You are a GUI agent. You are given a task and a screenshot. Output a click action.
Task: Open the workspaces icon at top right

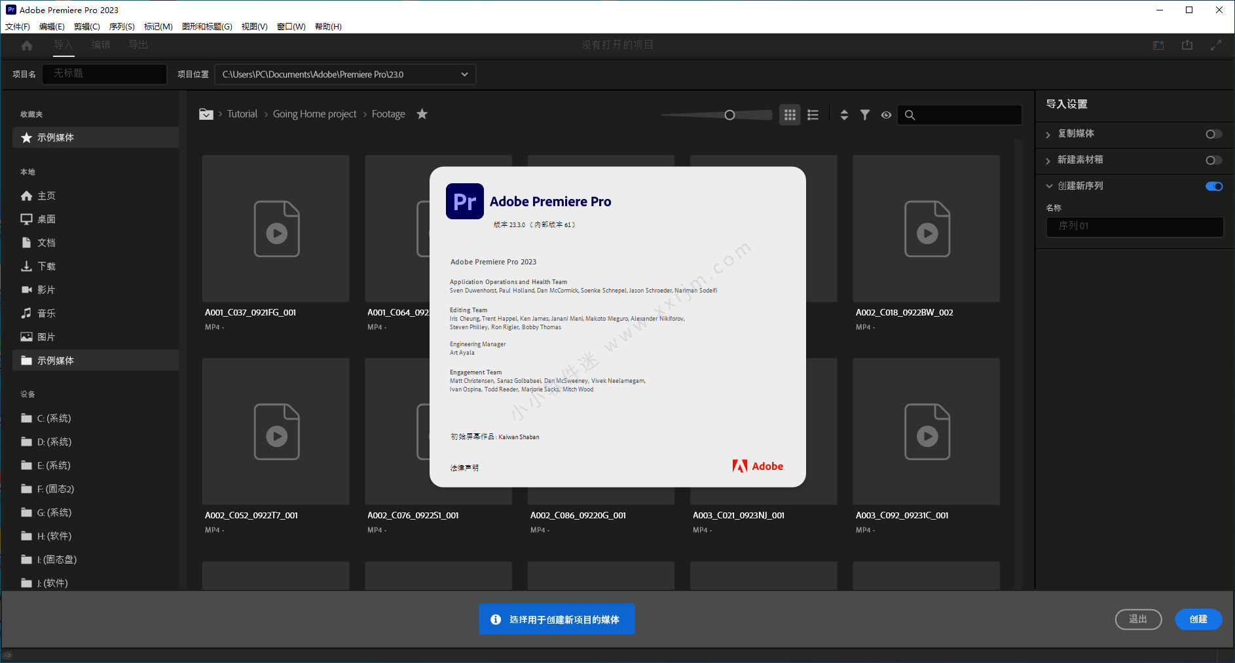(x=1158, y=45)
